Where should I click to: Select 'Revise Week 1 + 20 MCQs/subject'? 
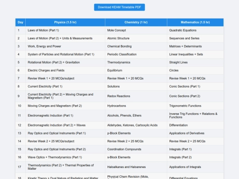click(x=65, y=78)
